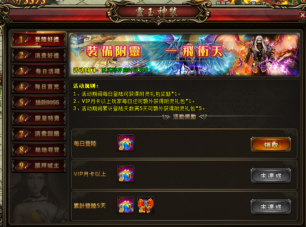Open the 絕地尋寶 tab
Screen dimensions: 306x227
click(39, 150)
